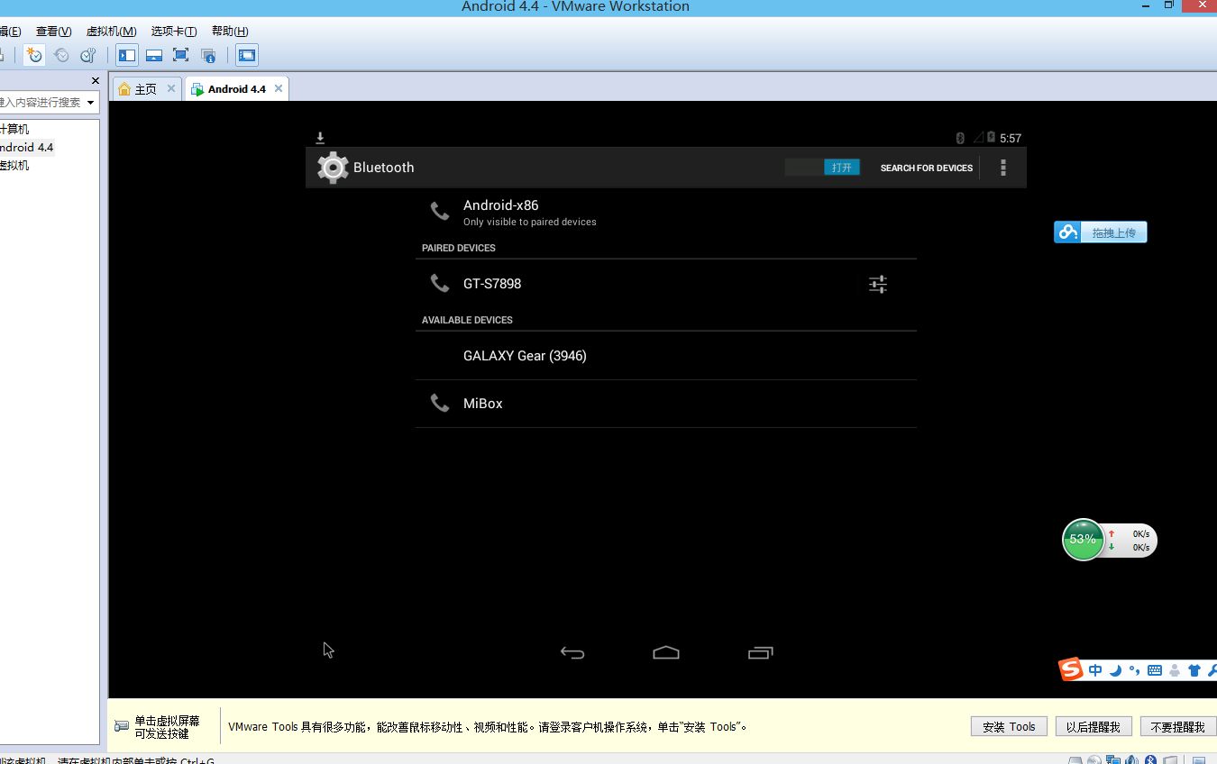Tap the Android home navigation button
Image resolution: width=1217 pixels, height=764 pixels.
[666, 653]
